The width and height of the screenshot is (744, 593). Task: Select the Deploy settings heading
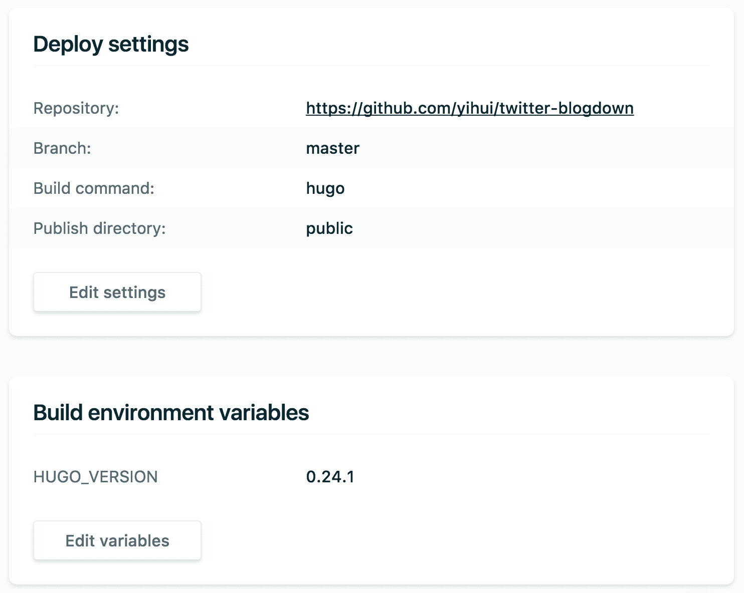coord(111,44)
